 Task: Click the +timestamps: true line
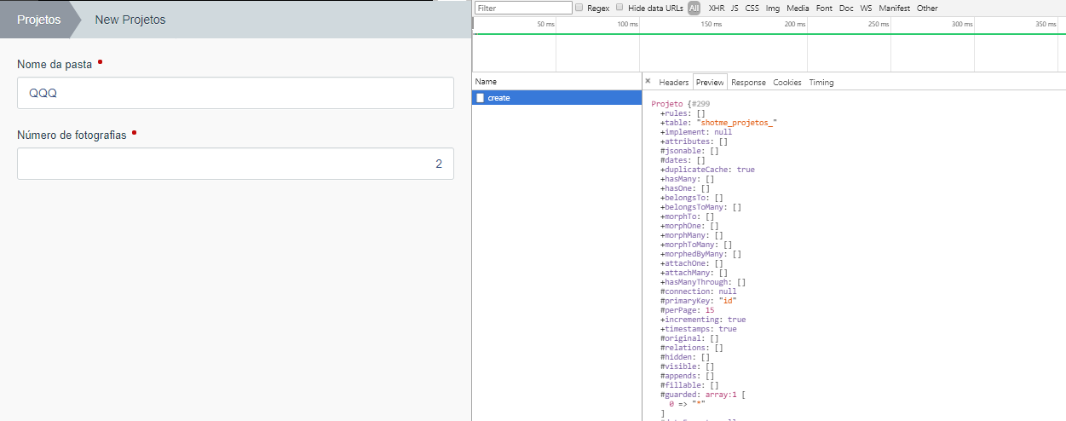point(699,329)
